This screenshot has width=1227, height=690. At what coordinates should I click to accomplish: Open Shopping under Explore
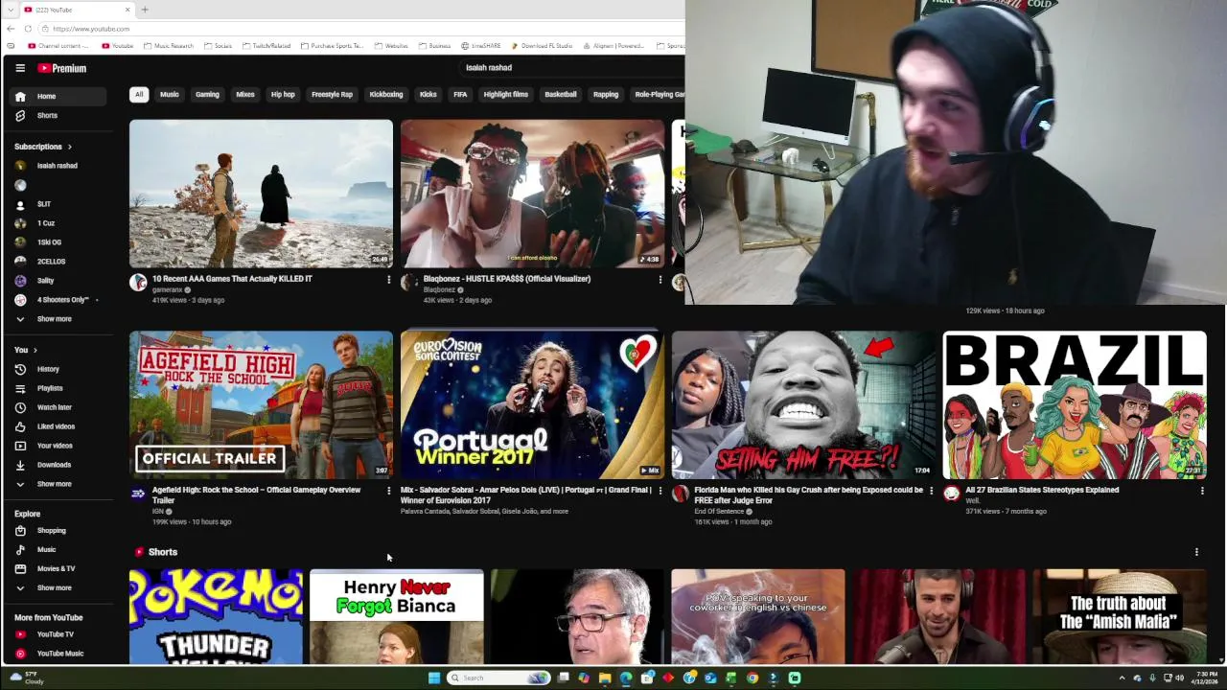pos(58,531)
